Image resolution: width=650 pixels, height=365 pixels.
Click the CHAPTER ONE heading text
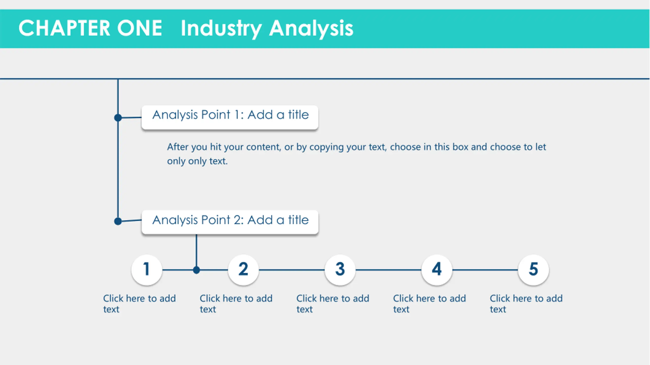90,28
